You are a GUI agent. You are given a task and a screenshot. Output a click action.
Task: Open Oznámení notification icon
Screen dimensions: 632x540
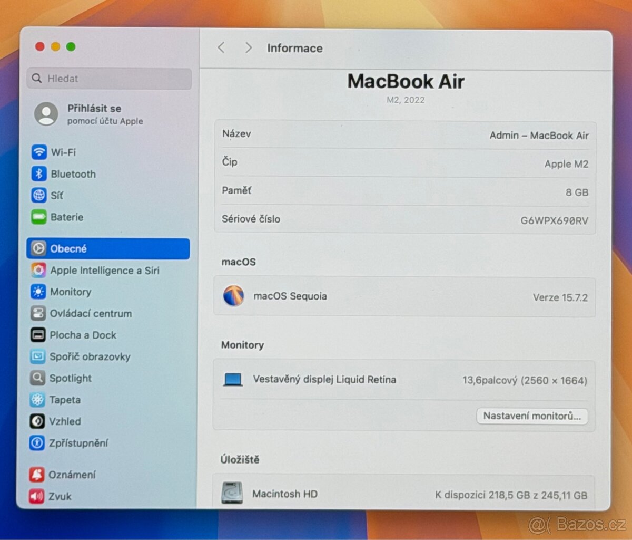click(36, 474)
